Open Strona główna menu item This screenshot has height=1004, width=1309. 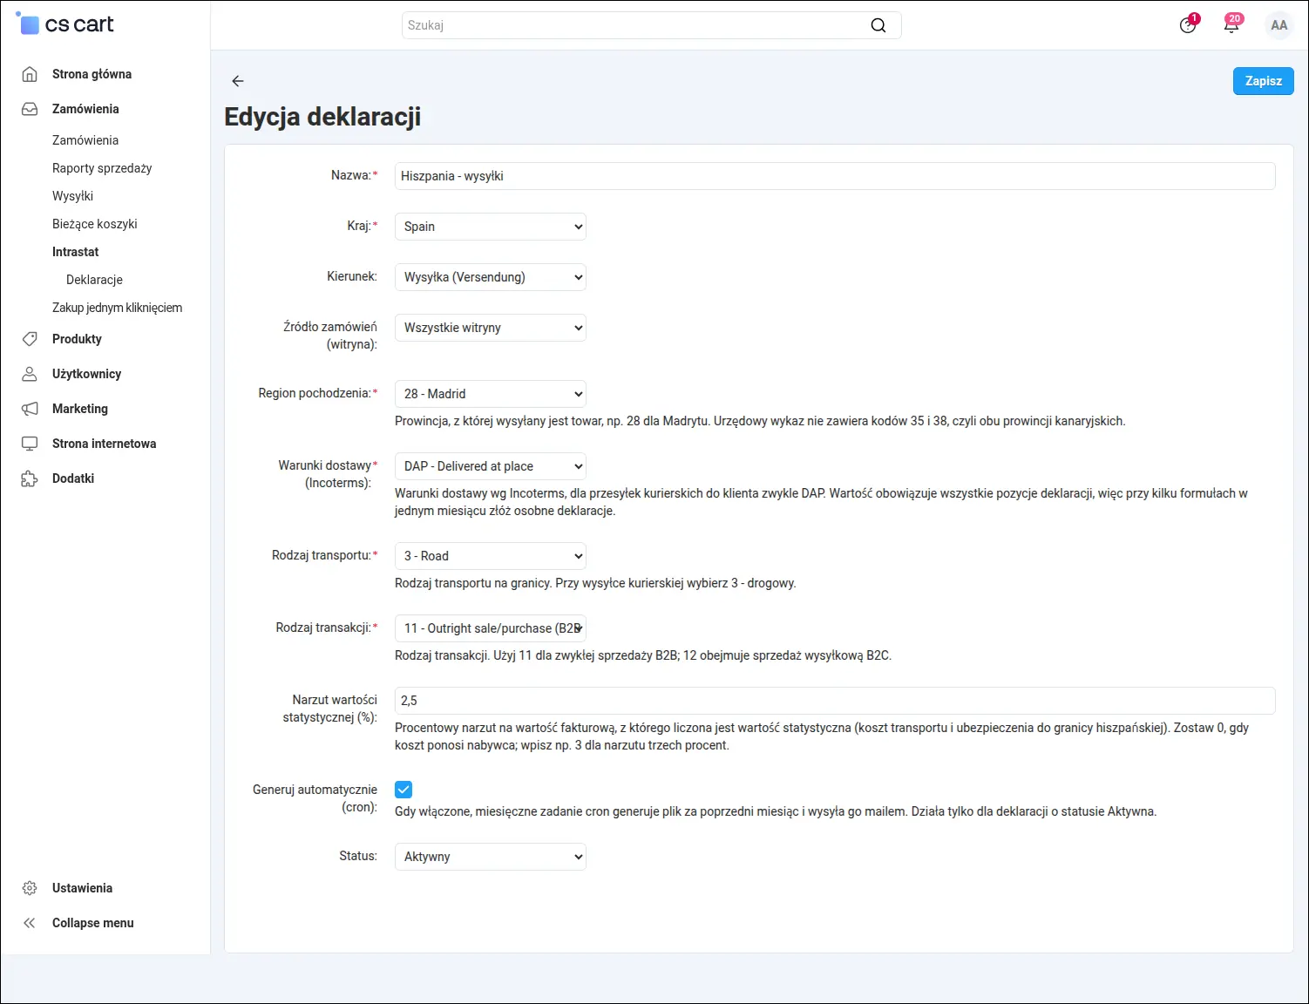coord(92,74)
